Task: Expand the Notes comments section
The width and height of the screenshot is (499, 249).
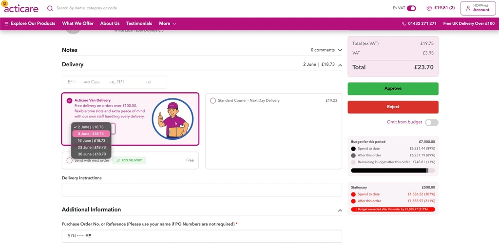Action: point(340,50)
